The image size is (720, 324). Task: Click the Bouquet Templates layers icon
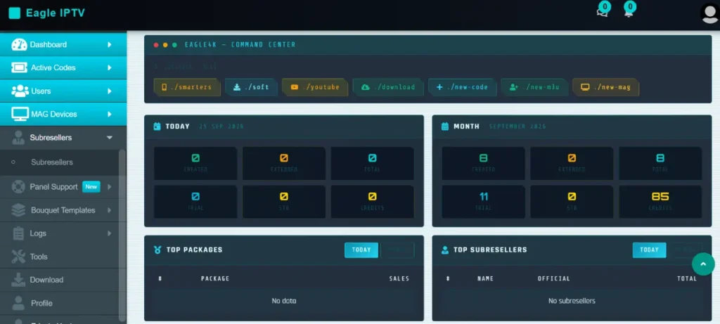[x=18, y=210]
